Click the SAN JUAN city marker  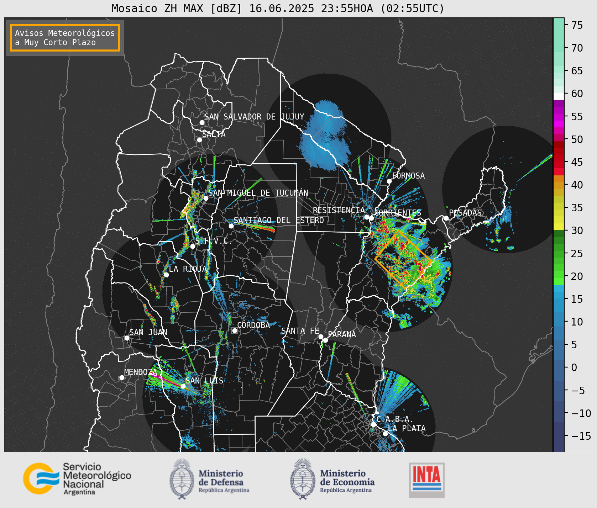coord(127,338)
